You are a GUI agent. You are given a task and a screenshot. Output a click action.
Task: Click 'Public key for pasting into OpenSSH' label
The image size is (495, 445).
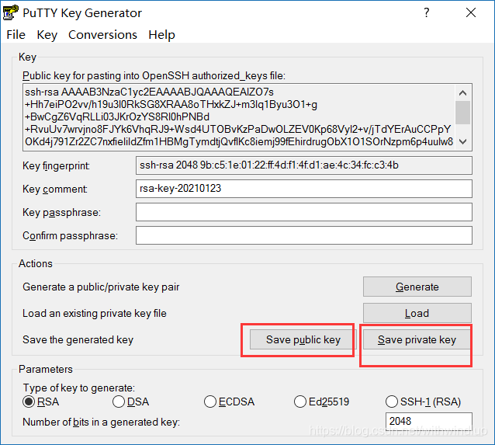[x=154, y=76]
